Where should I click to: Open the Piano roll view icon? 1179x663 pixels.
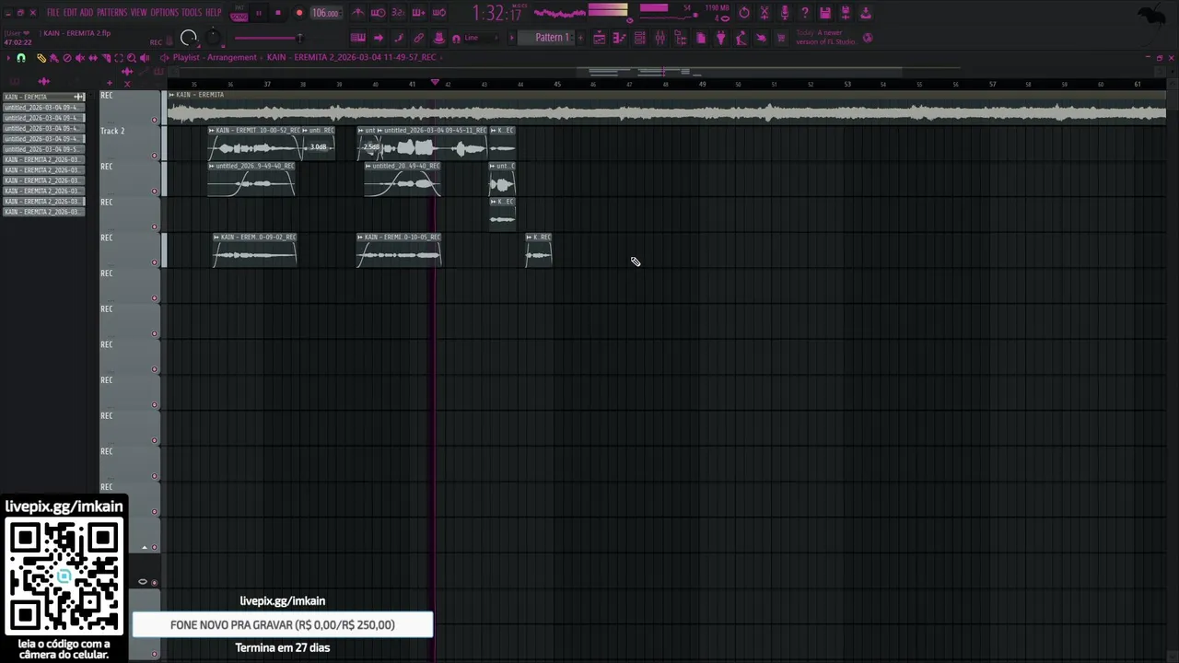619,38
